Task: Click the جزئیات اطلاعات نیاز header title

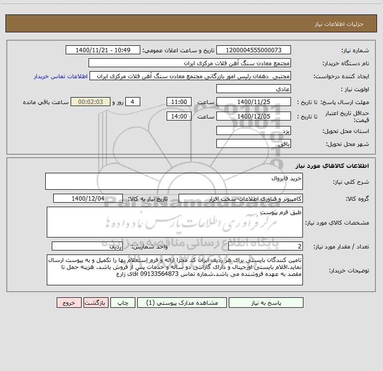Action: pos(339,24)
